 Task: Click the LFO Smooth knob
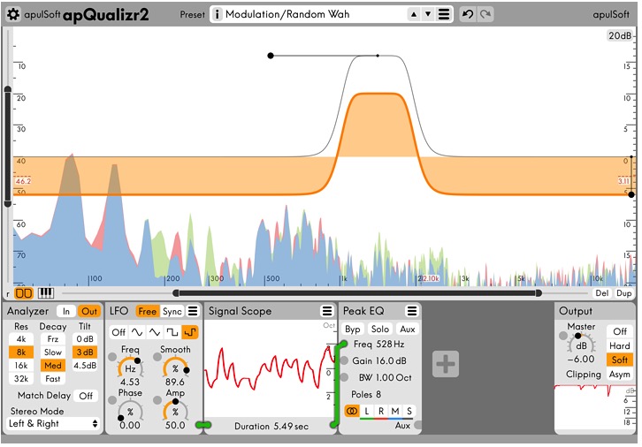pos(175,367)
